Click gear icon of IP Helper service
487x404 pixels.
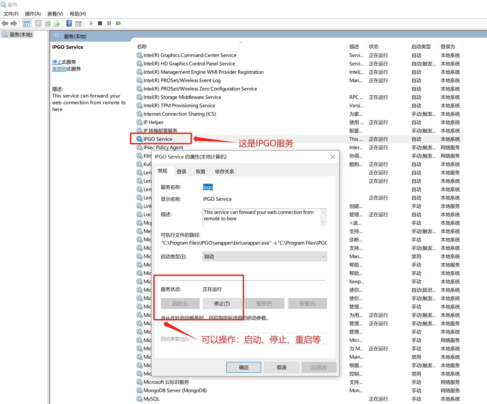139,122
